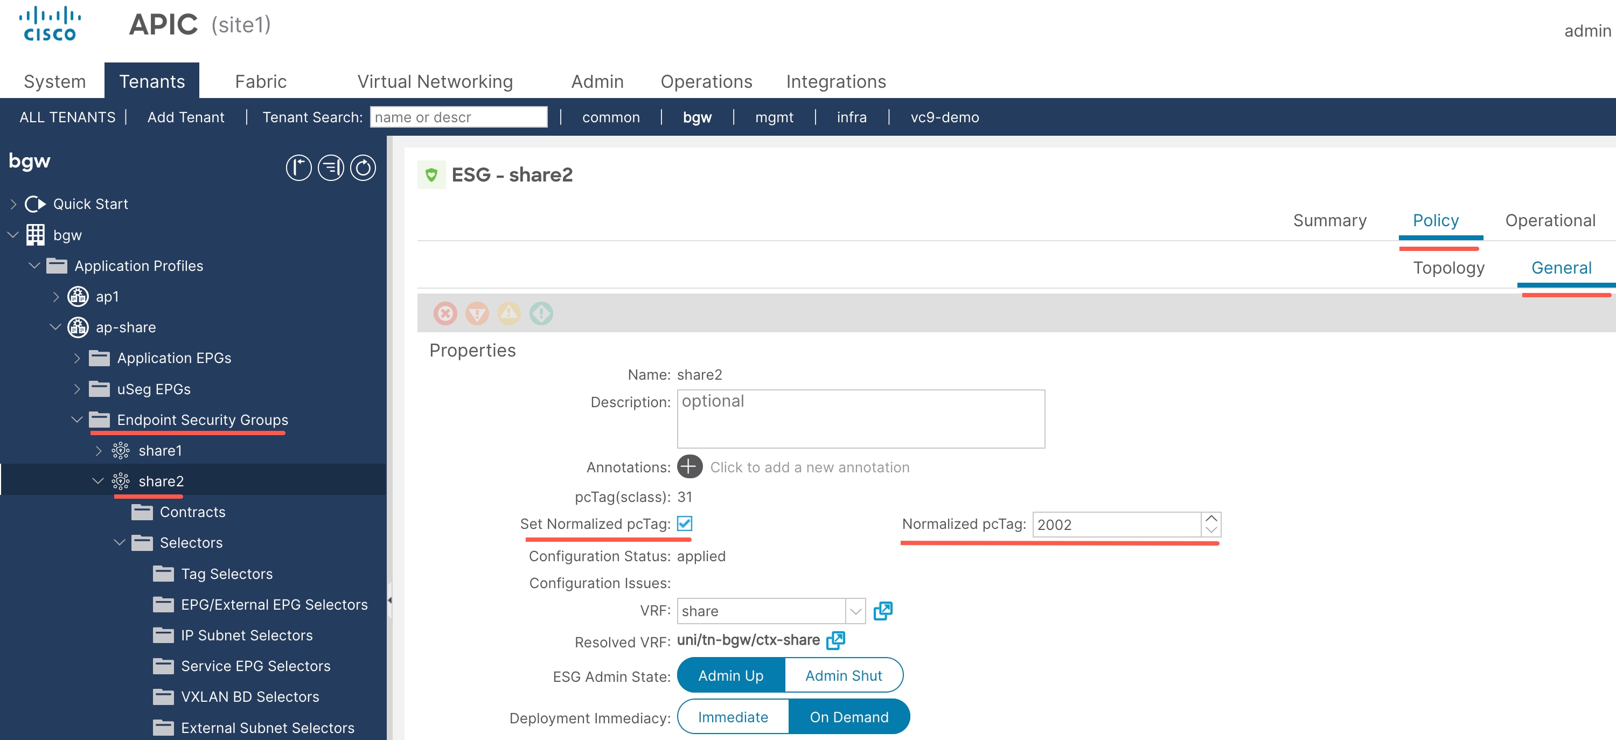Switch to the Summary tab

pos(1329,220)
